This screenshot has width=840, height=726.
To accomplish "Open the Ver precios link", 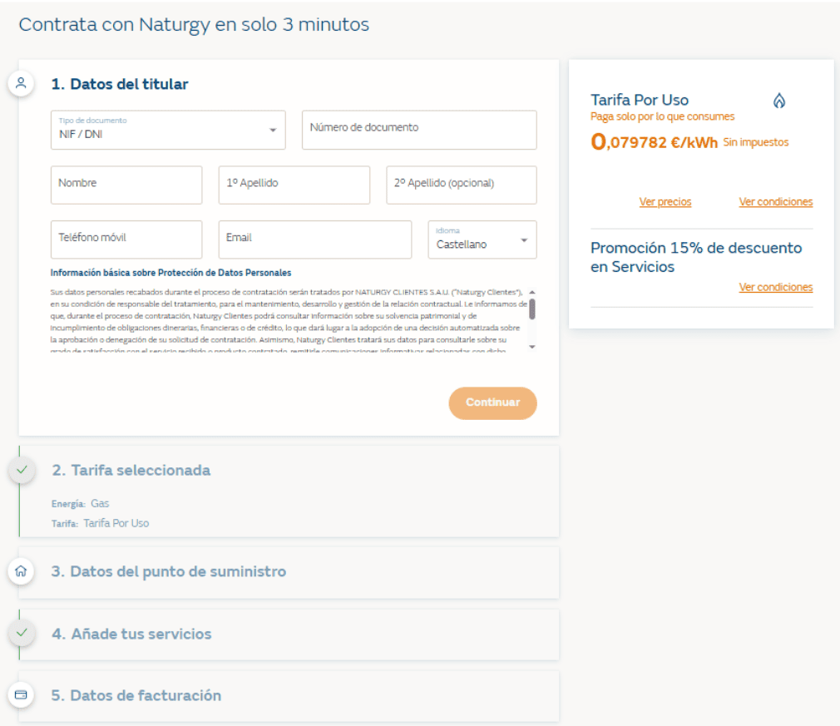I will 665,202.
